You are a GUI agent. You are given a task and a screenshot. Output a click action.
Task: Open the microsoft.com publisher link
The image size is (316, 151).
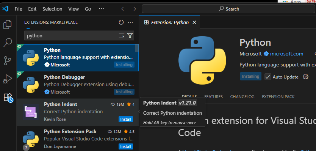(x=286, y=54)
